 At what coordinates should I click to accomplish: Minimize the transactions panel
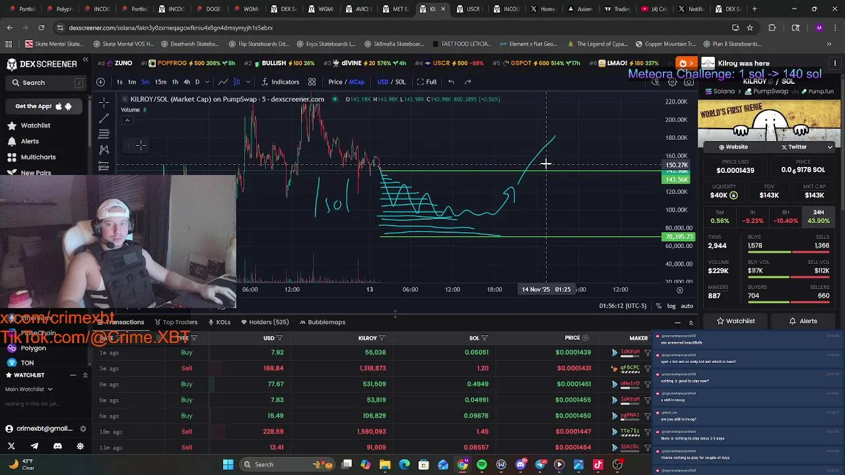pos(677,323)
